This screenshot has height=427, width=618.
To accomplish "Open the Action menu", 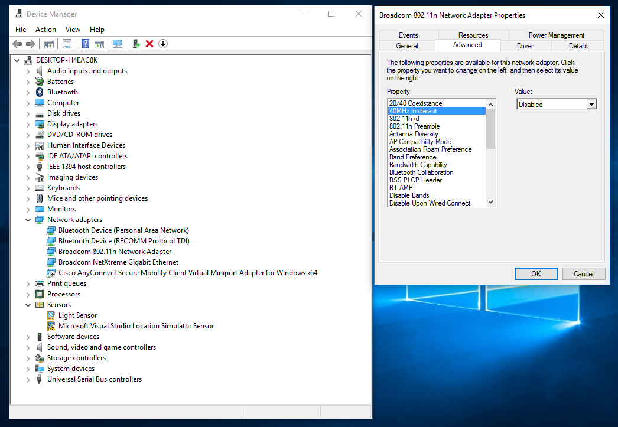I will pos(45,29).
